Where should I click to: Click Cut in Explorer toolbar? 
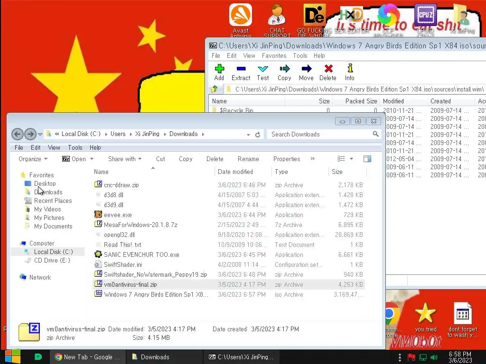pyautogui.click(x=160, y=159)
